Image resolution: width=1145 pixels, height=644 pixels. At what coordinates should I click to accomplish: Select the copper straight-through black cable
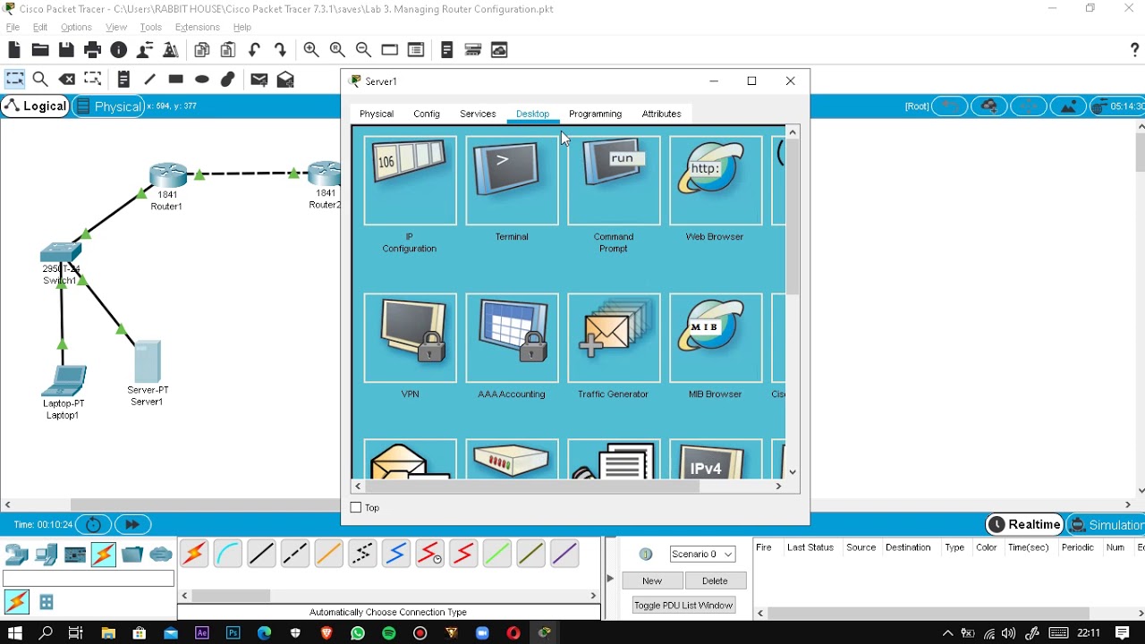click(x=261, y=555)
